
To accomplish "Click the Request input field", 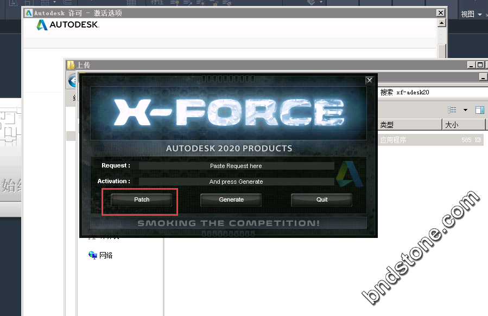I will [236, 166].
